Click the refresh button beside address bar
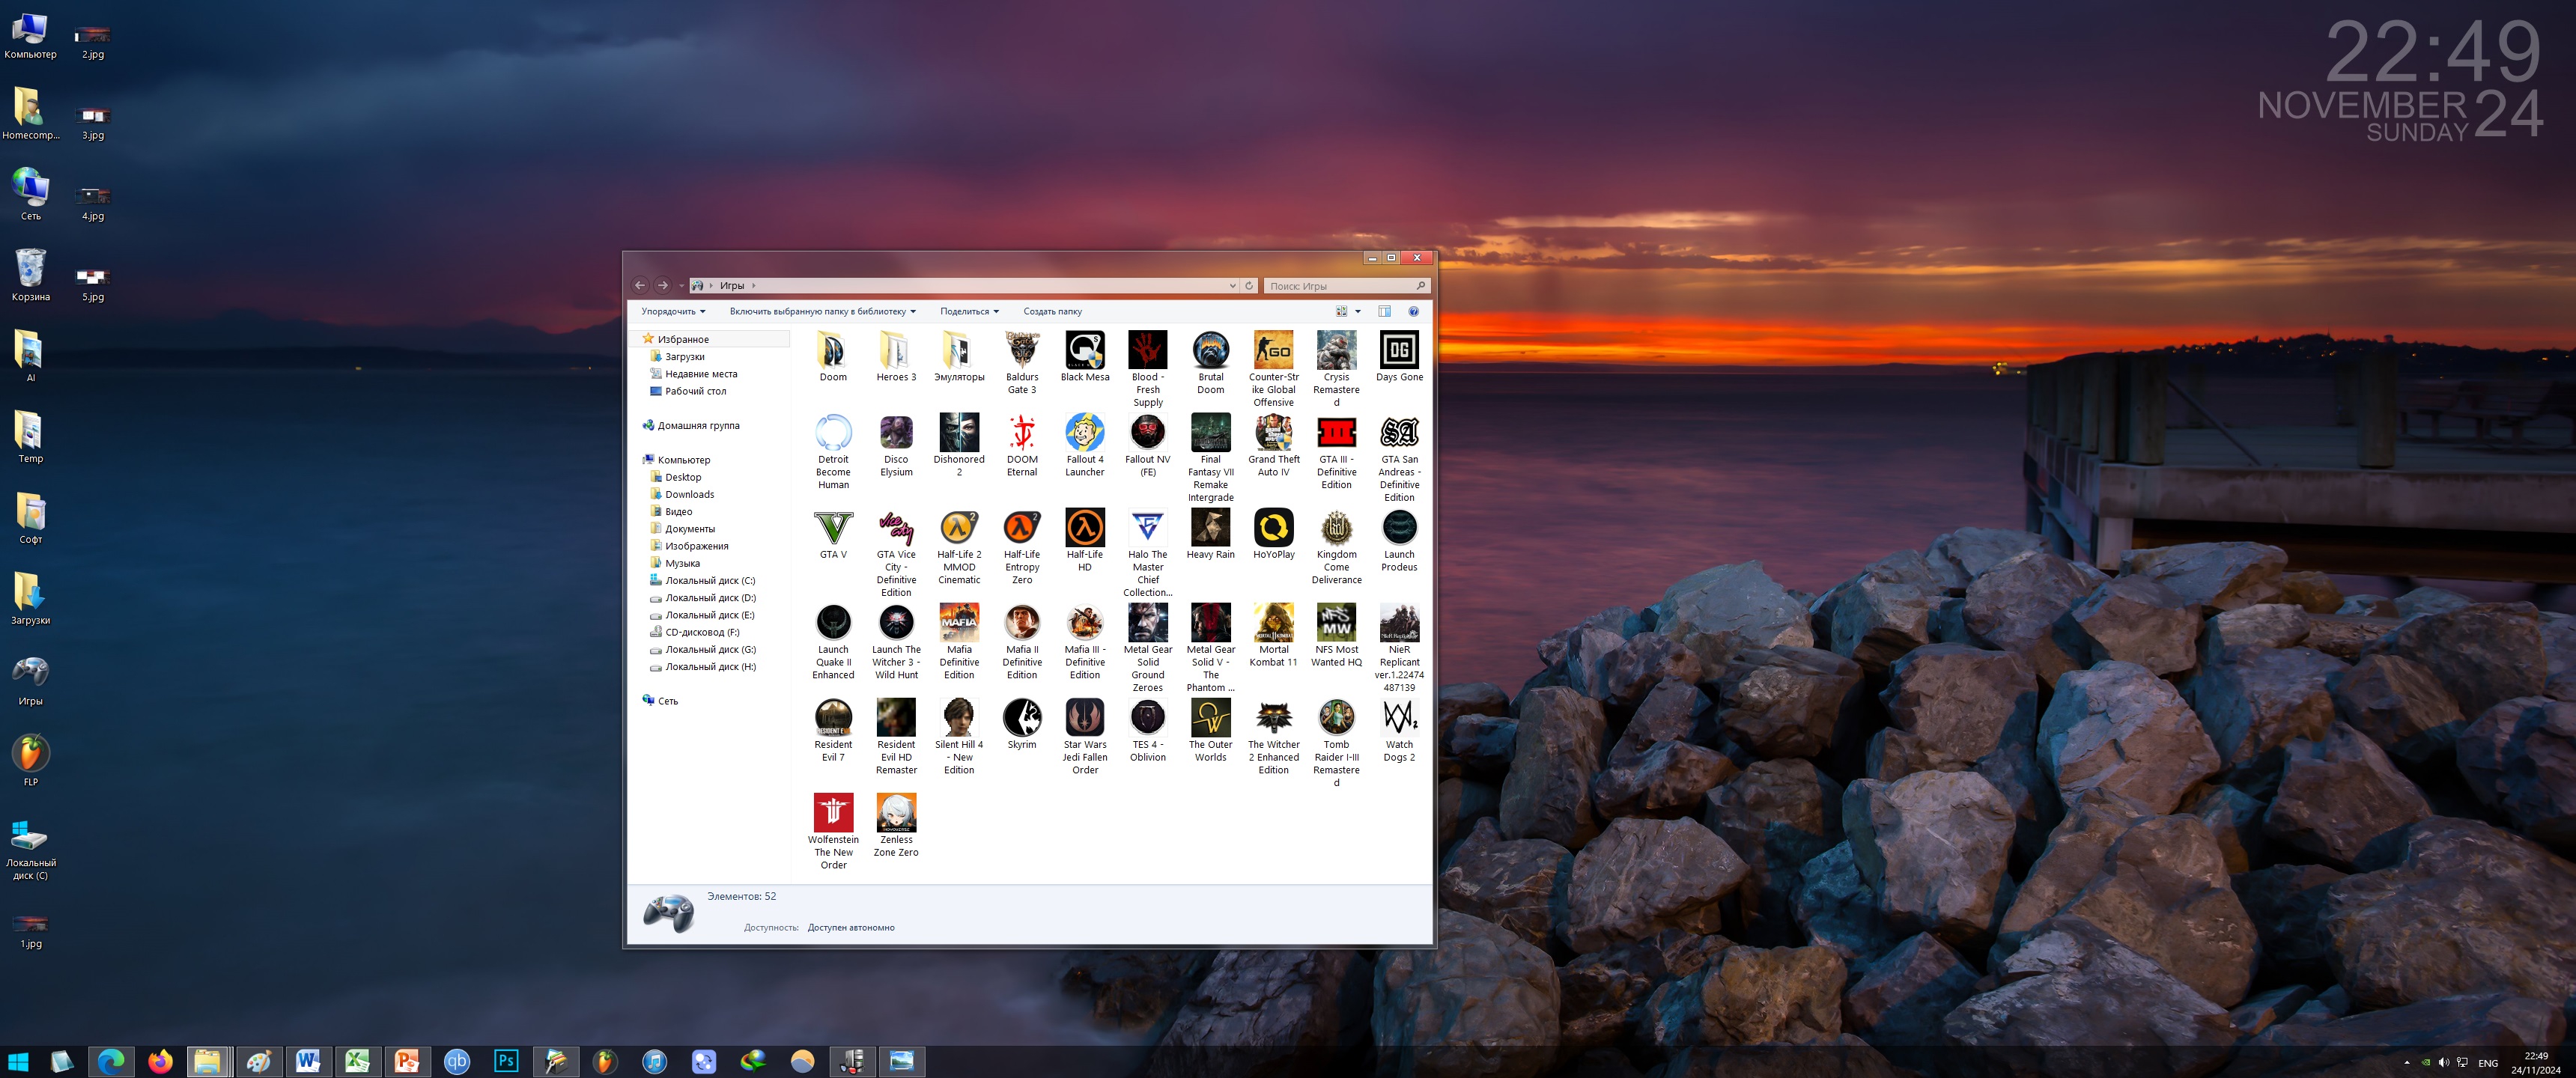Image resolution: width=2576 pixels, height=1078 pixels. point(1248,286)
